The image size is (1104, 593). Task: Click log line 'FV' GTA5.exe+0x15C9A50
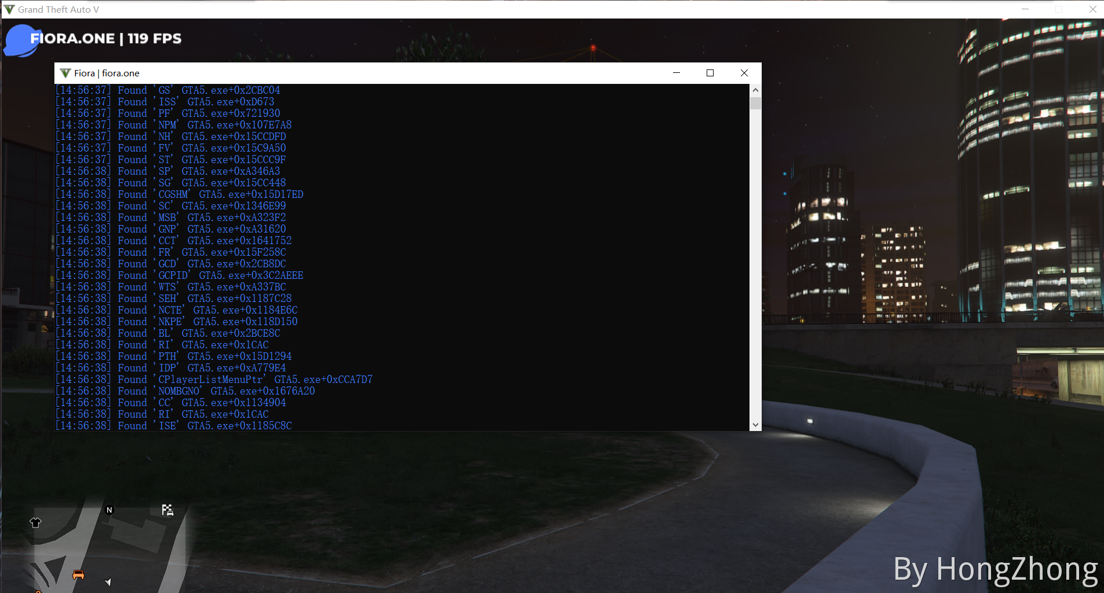(x=171, y=148)
